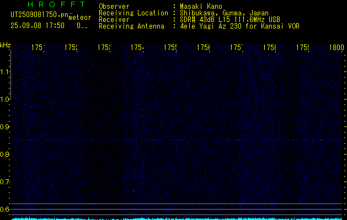Click the 1800 time axis marker
The width and height of the screenshot is (347, 220).
click(x=337, y=47)
